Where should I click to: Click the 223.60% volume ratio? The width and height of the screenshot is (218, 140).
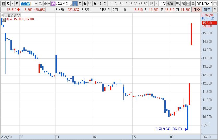73,10
